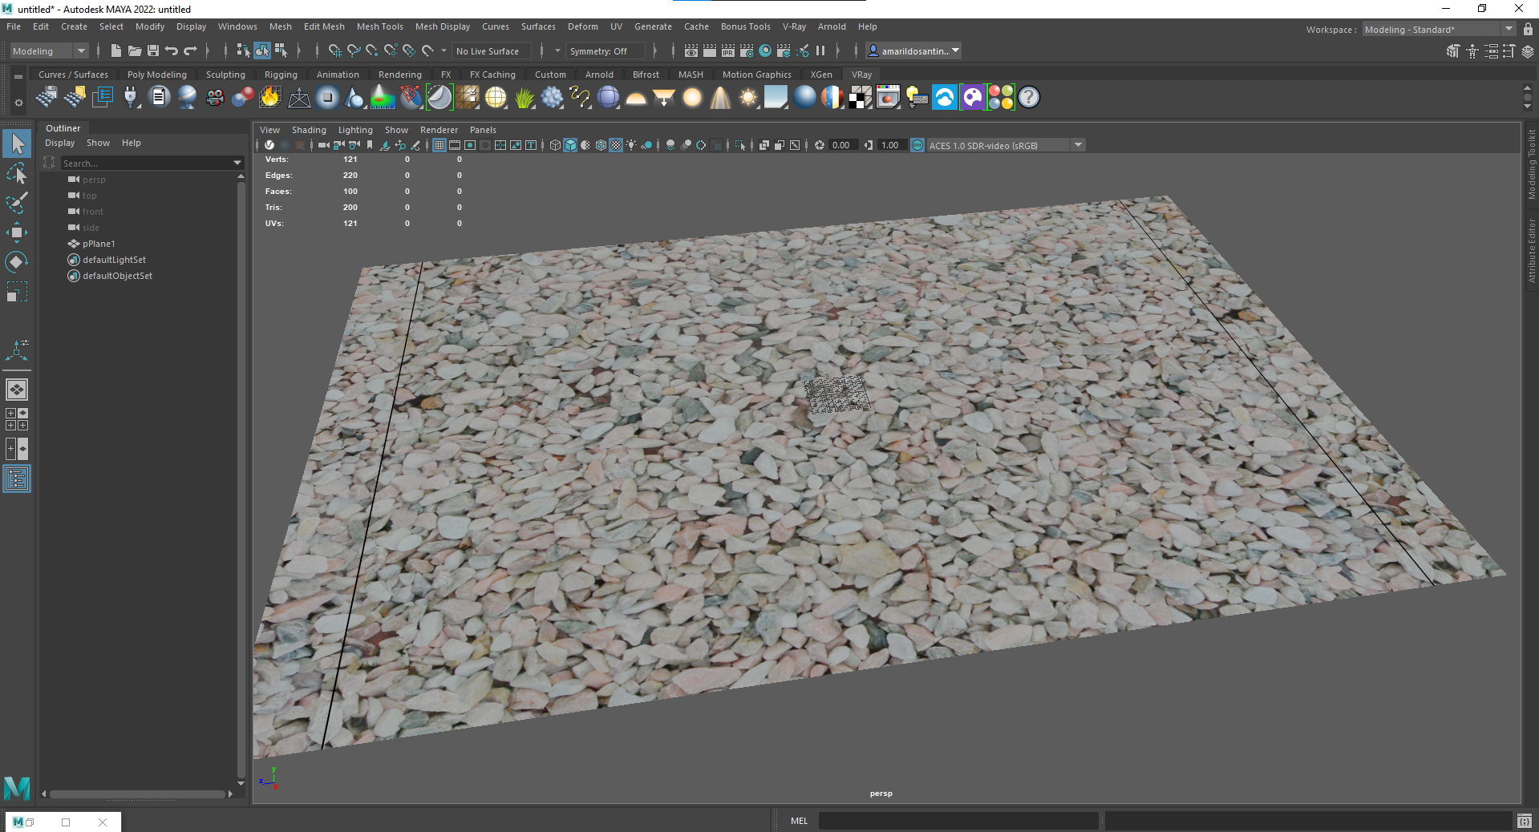The height and width of the screenshot is (832, 1539).
Task: Pause viewport evaluation with the pause icon
Action: click(x=821, y=50)
